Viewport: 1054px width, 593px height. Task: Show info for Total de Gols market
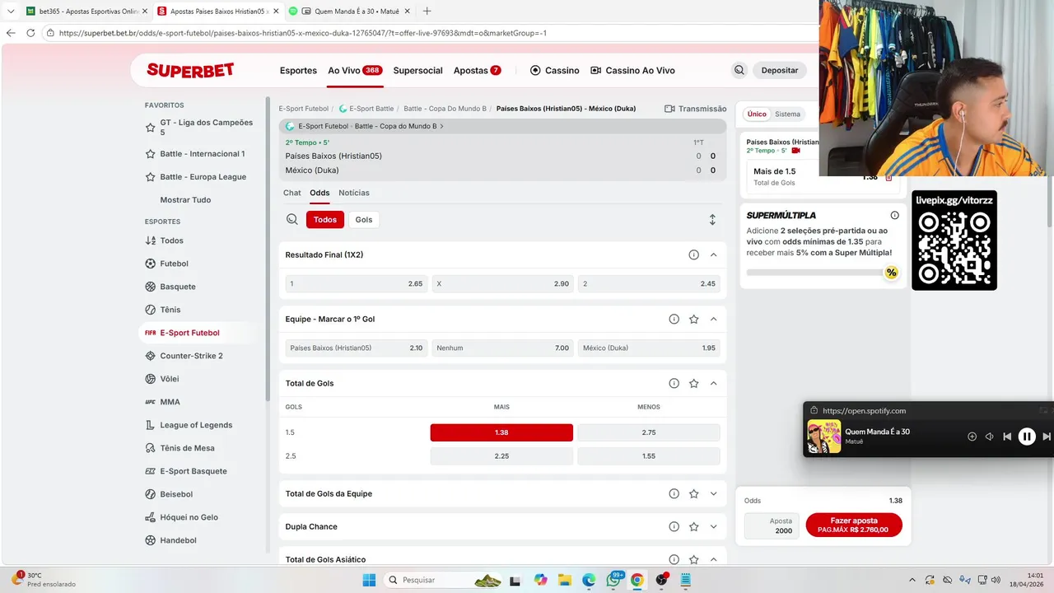[x=674, y=383]
